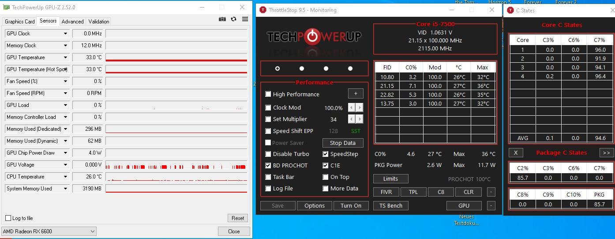
Task: Click GPU Voltage sensor graph
Action: click(x=176, y=165)
